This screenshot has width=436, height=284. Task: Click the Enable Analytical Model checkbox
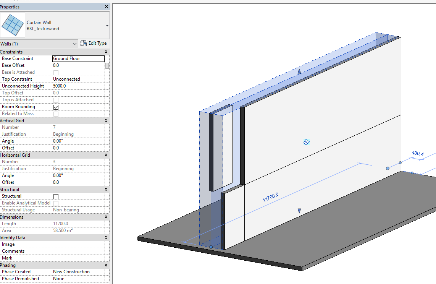56,203
